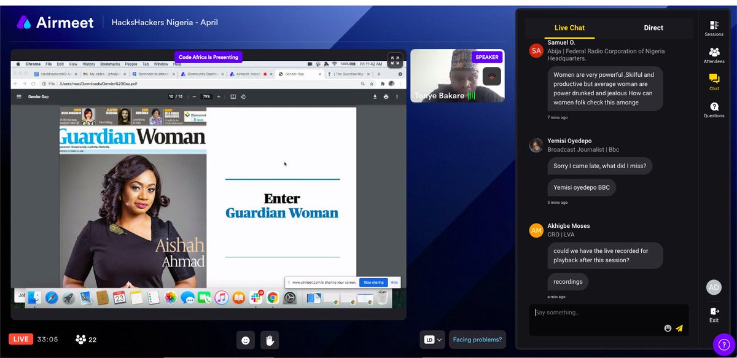Click the SPEAKER label badge
This screenshot has width=737, height=358.
[487, 57]
